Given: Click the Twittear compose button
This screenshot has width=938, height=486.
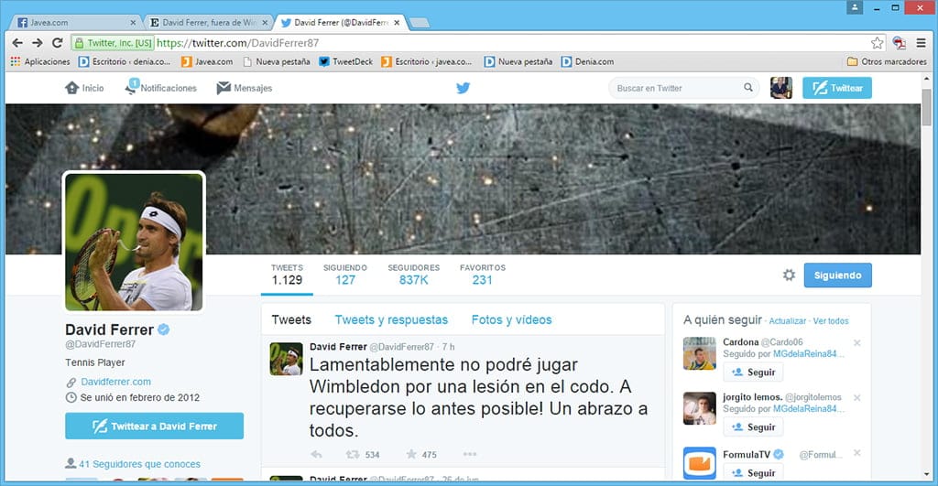Looking at the screenshot, I should 837,88.
